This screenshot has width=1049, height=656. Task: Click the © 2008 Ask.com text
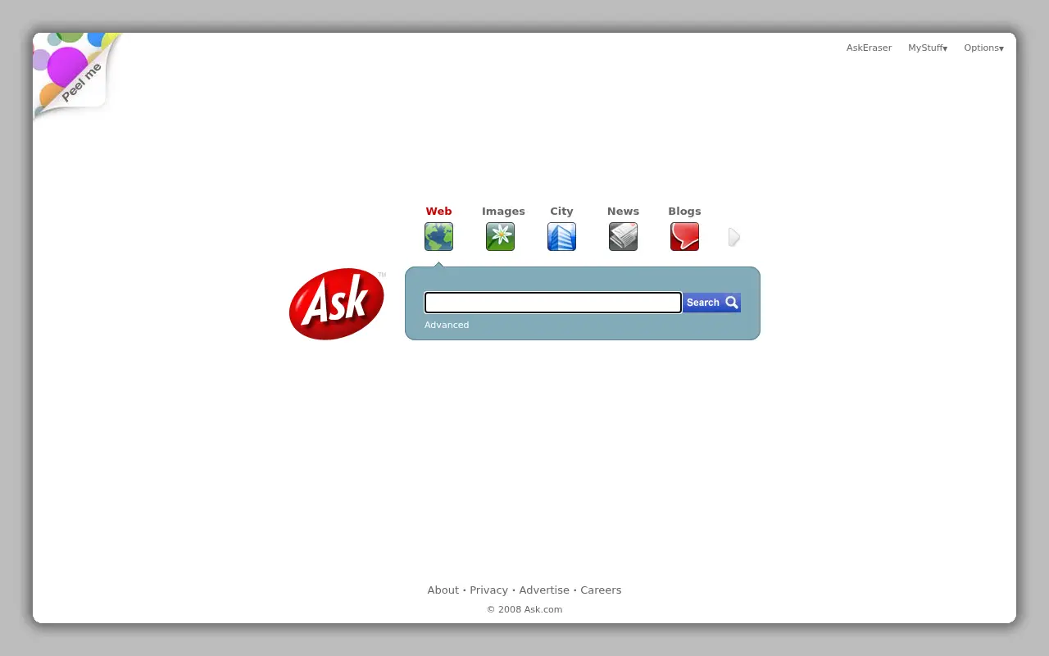(x=524, y=609)
